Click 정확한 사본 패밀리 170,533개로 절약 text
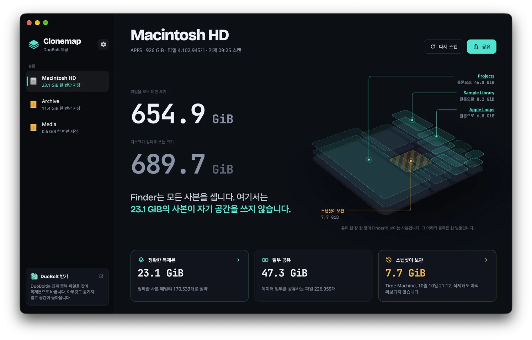This screenshot has height=340, width=532. (x=172, y=289)
